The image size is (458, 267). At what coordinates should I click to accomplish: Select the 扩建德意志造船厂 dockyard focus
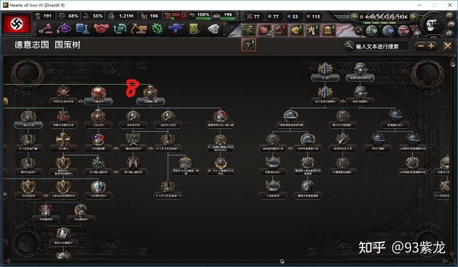coord(343,167)
